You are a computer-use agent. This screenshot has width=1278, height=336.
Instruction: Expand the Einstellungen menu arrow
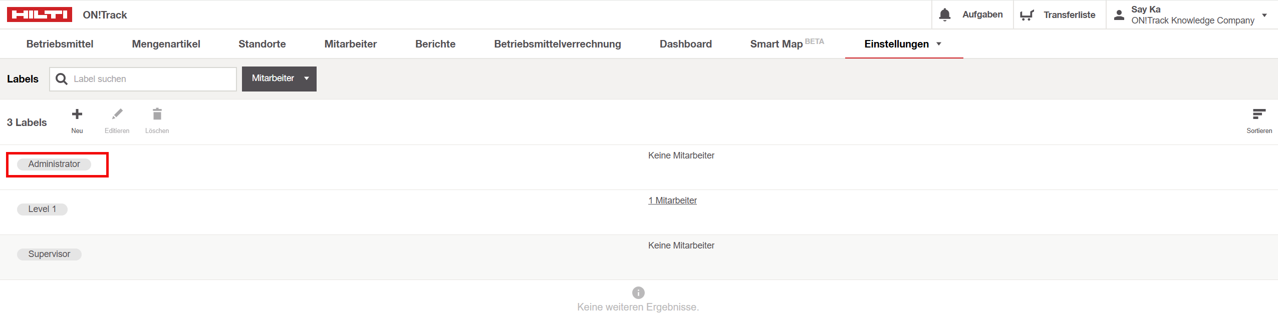click(x=938, y=44)
